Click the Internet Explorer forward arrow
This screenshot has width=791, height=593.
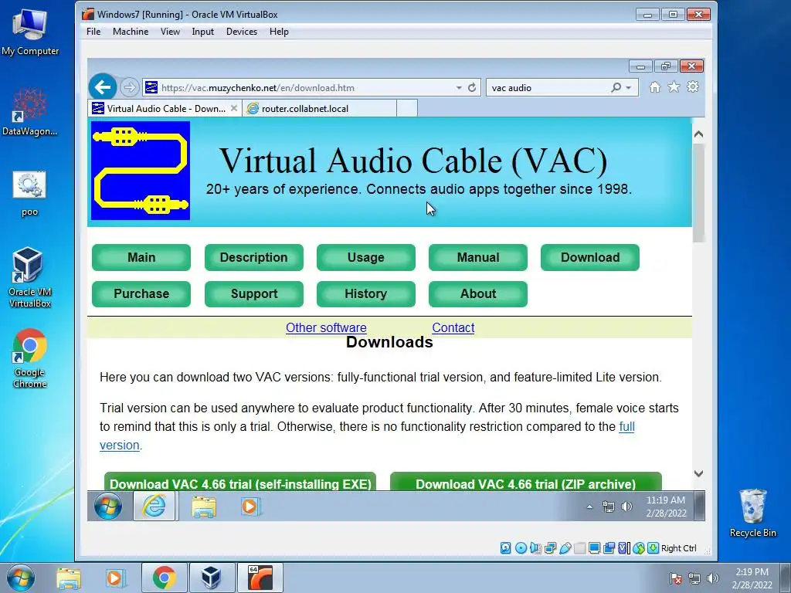point(130,87)
